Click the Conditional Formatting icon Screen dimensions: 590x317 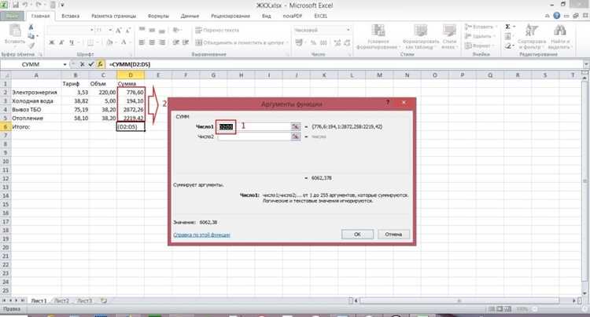coord(378,31)
